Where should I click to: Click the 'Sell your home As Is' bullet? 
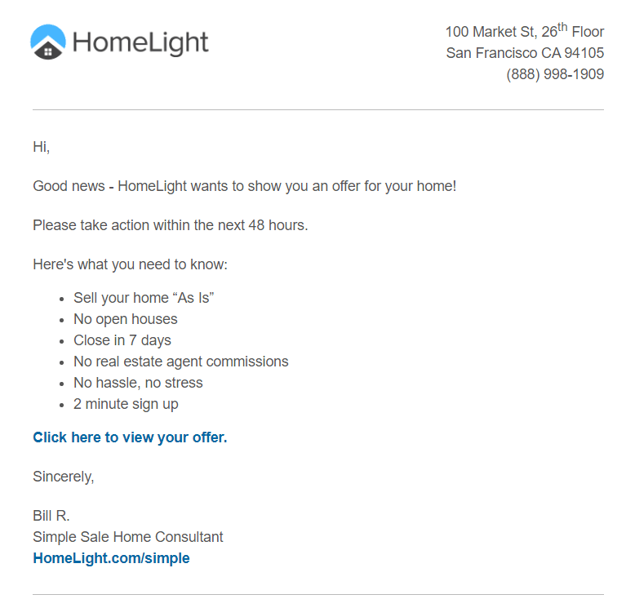click(144, 298)
